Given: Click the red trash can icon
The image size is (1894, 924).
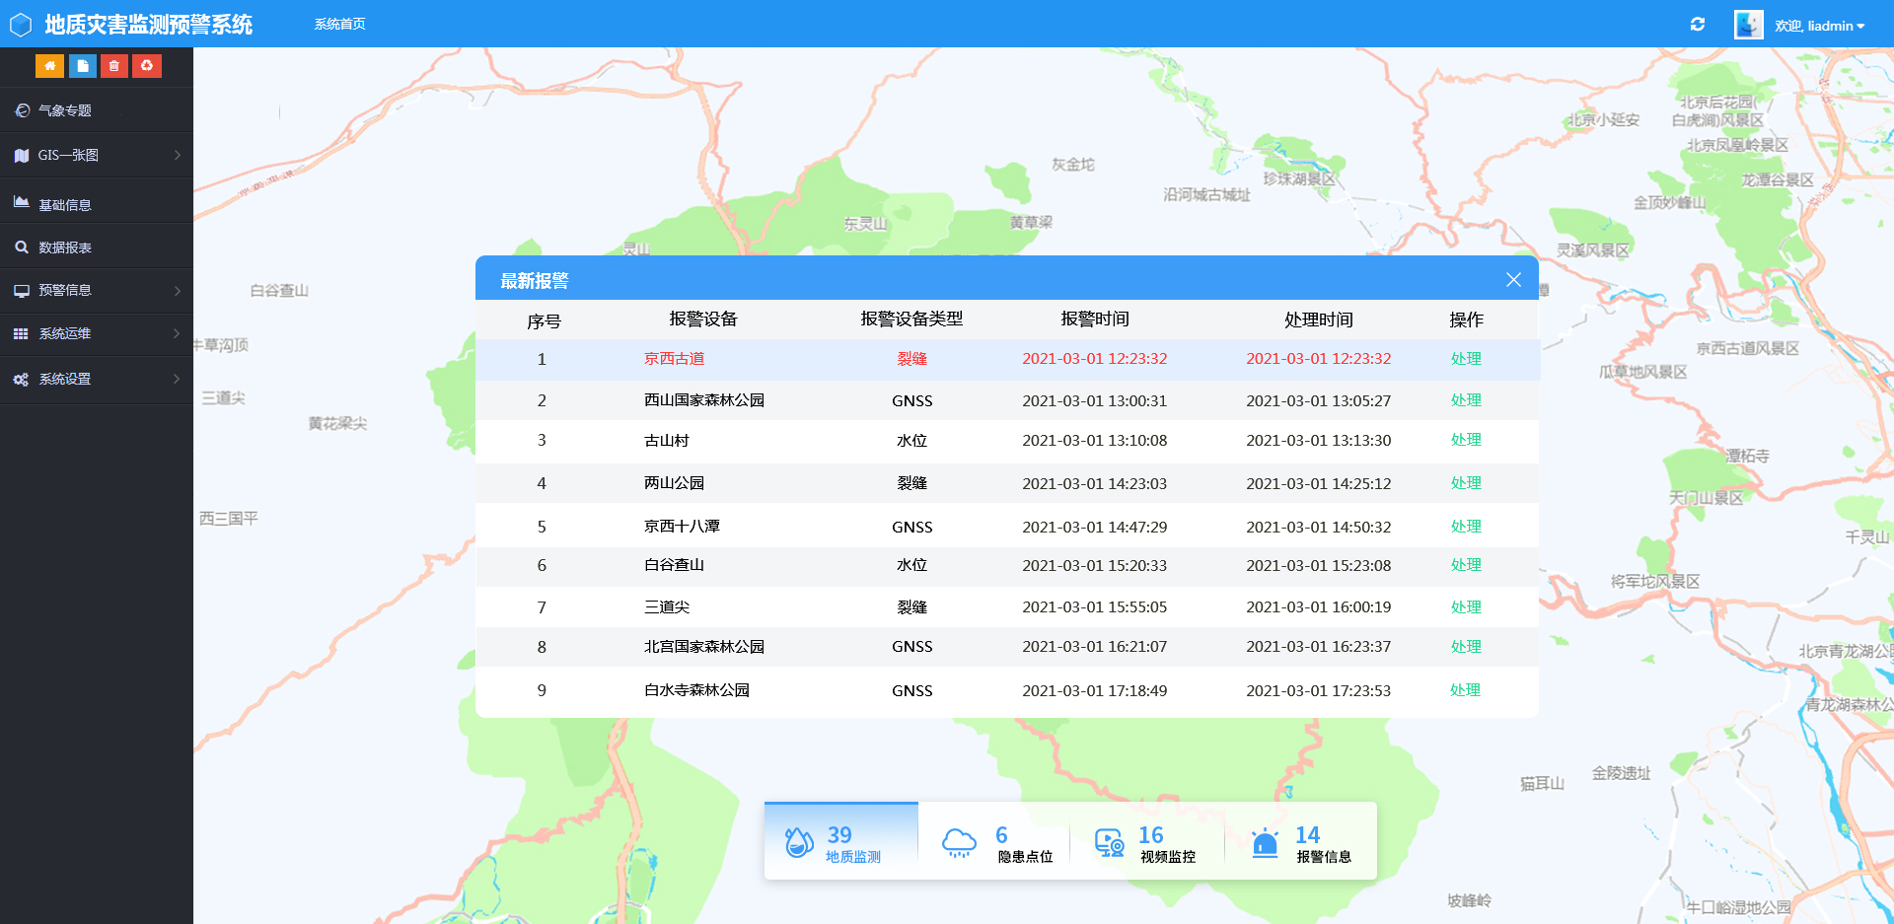Looking at the screenshot, I should click(x=114, y=66).
